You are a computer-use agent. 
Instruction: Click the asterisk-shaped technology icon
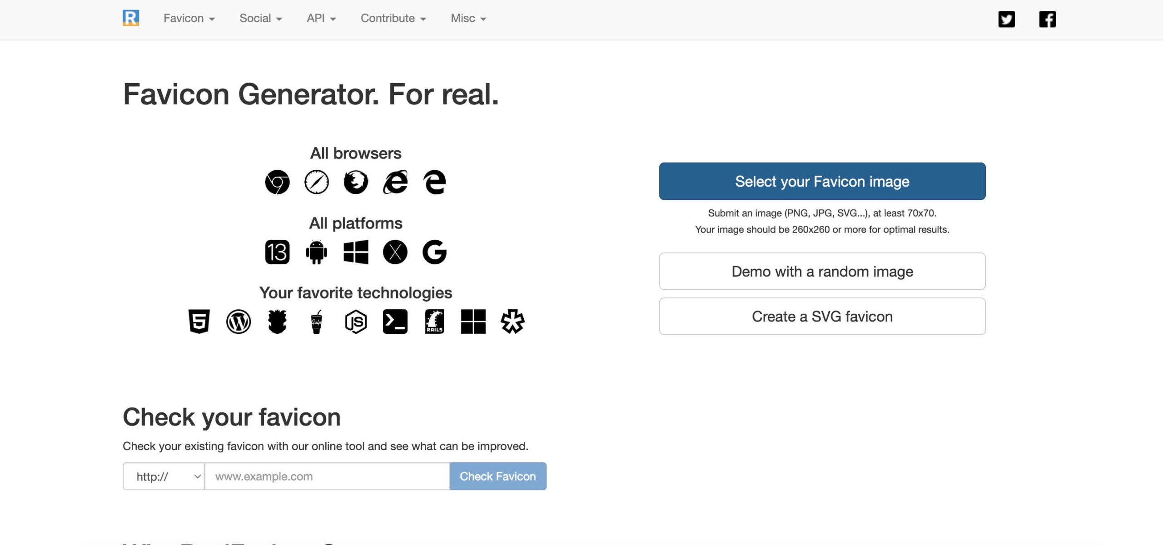(512, 322)
